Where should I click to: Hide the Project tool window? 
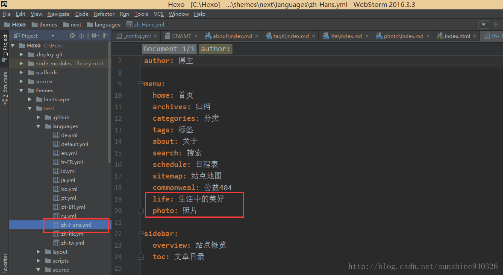(x=106, y=35)
